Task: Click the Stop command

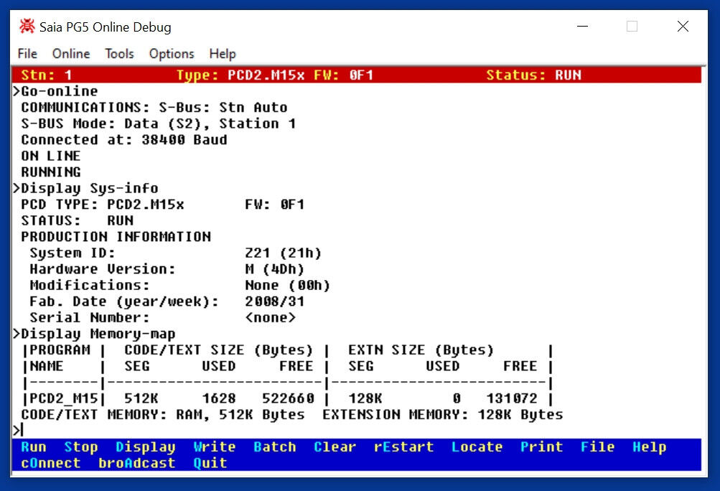Action: (81, 447)
